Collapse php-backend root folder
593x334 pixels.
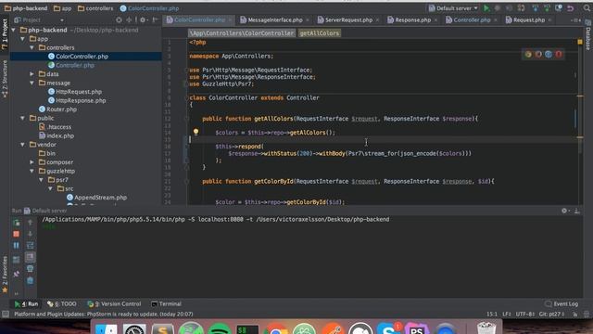click(x=14, y=30)
